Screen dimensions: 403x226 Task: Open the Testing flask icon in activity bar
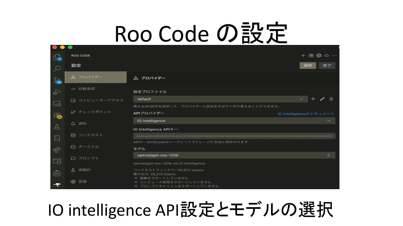(57, 127)
